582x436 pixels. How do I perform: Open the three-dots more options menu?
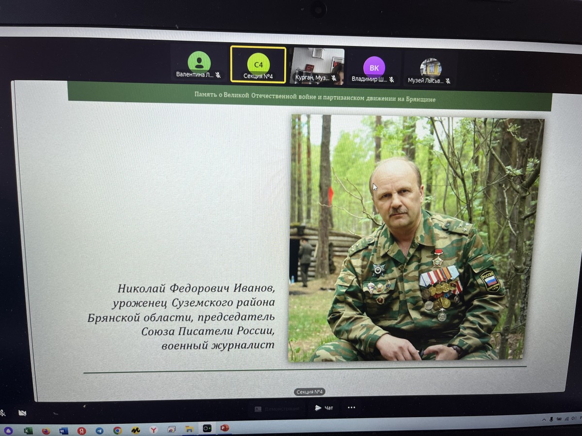pyautogui.click(x=352, y=408)
